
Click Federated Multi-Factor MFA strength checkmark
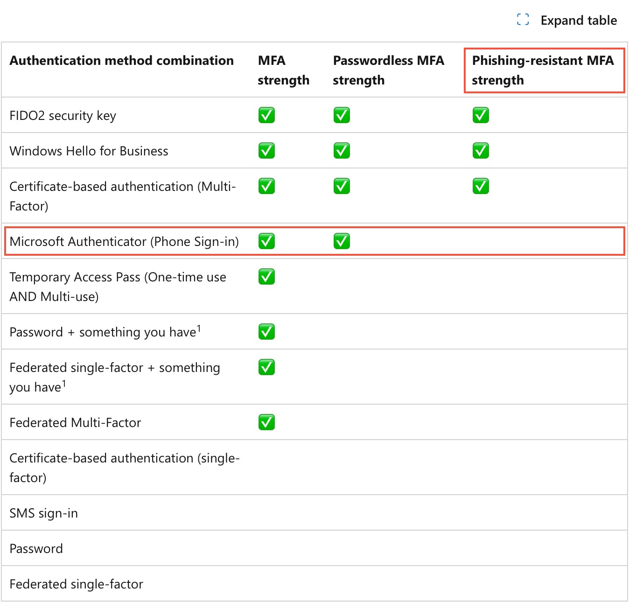266,422
